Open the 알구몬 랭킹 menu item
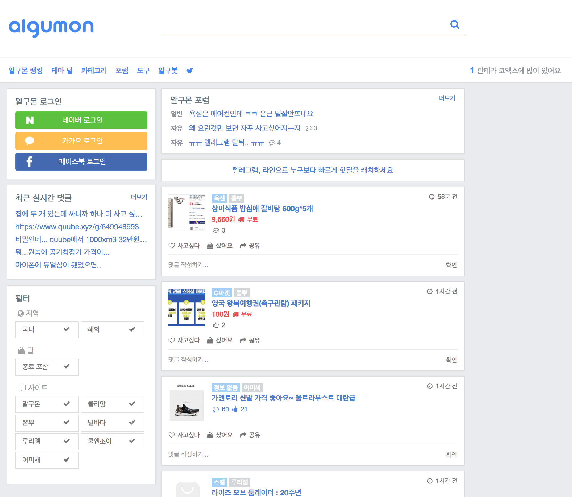Viewport: 572px width, 497px height. point(26,71)
